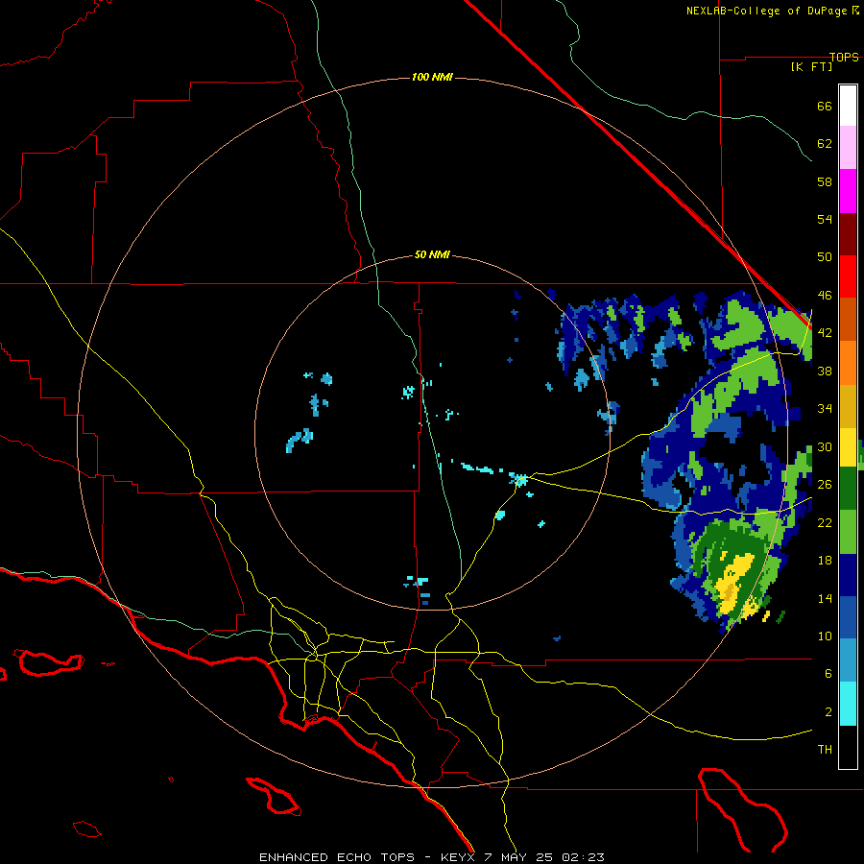Click the cyan 10K ft legend swatch
Viewport: 864px width, 864px height.
[x=848, y=704]
